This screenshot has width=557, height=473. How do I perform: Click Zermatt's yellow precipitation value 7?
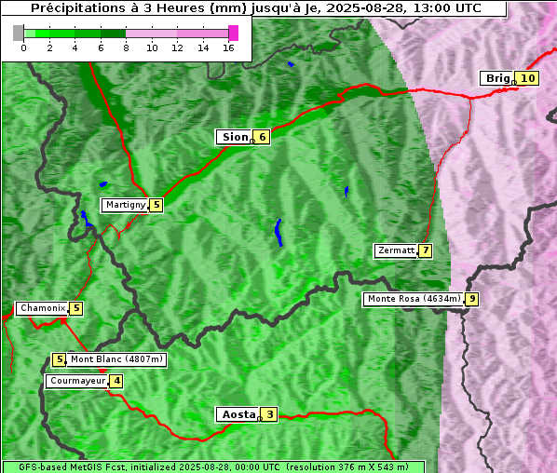click(x=426, y=250)
